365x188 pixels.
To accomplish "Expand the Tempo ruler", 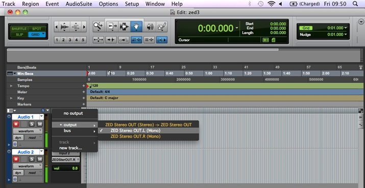I will pos(11,86).
